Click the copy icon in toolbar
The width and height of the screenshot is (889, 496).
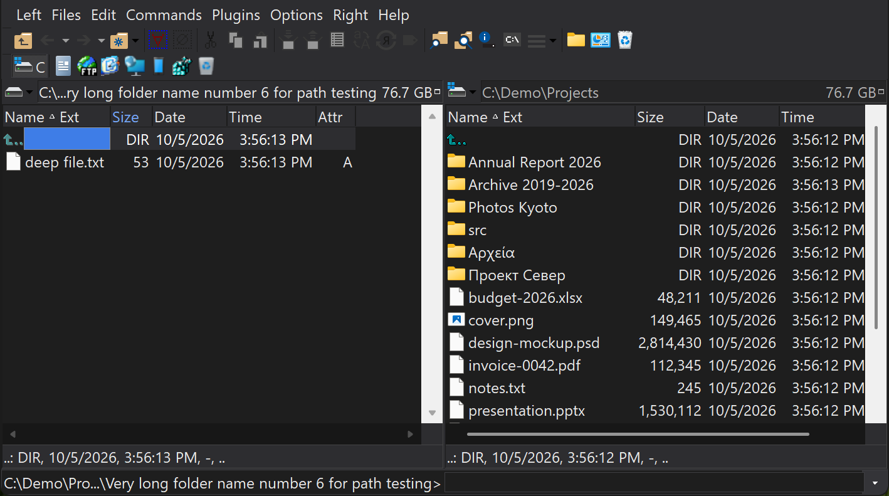[236, 41]
